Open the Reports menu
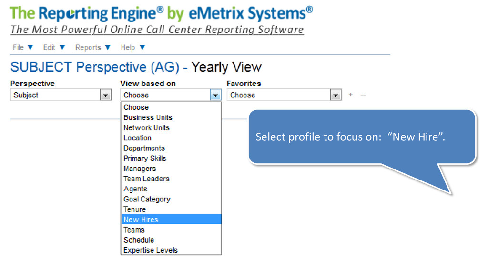 tap(93, 47)
